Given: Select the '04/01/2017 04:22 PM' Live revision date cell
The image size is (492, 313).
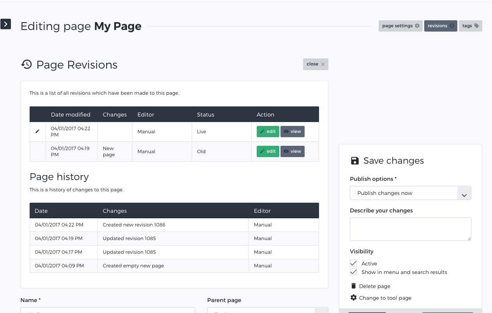Looking at the screenshot, I should [x=72, y=132].
